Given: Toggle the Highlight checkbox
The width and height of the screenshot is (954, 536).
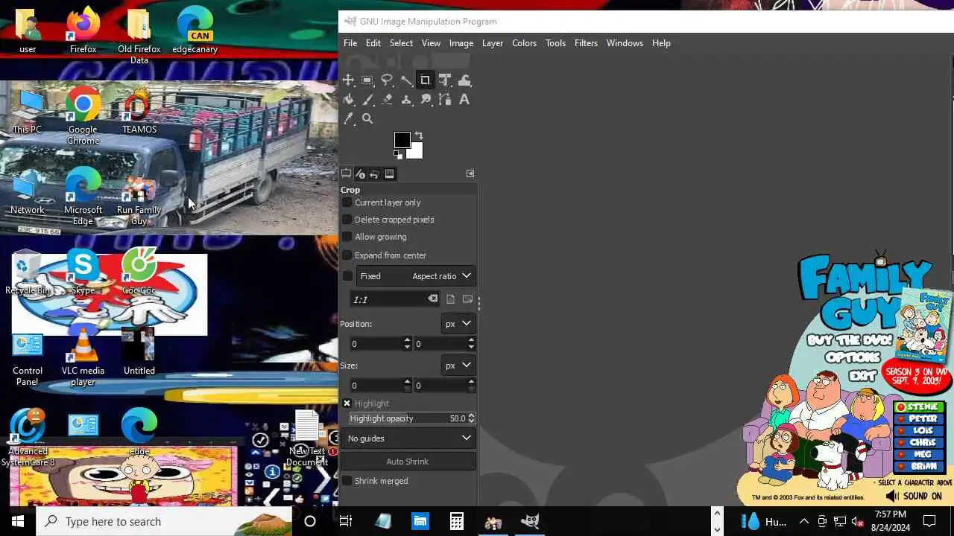Looking at the screenshot, I should point(347,403).
